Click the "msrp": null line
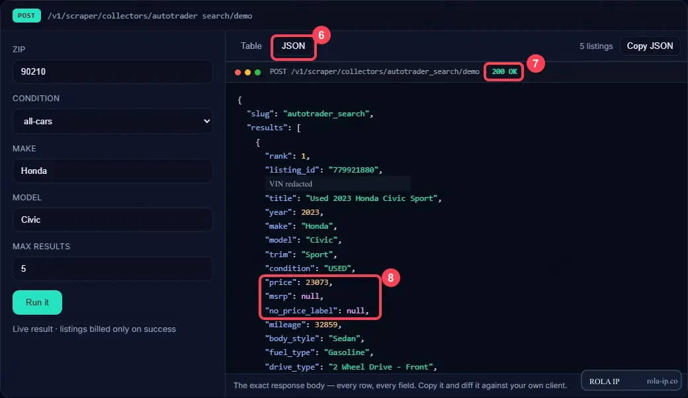 click(294, 296)
